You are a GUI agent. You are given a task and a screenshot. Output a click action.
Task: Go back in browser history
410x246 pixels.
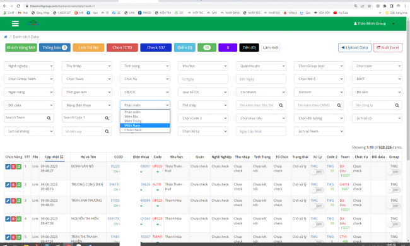pos(4,6)
